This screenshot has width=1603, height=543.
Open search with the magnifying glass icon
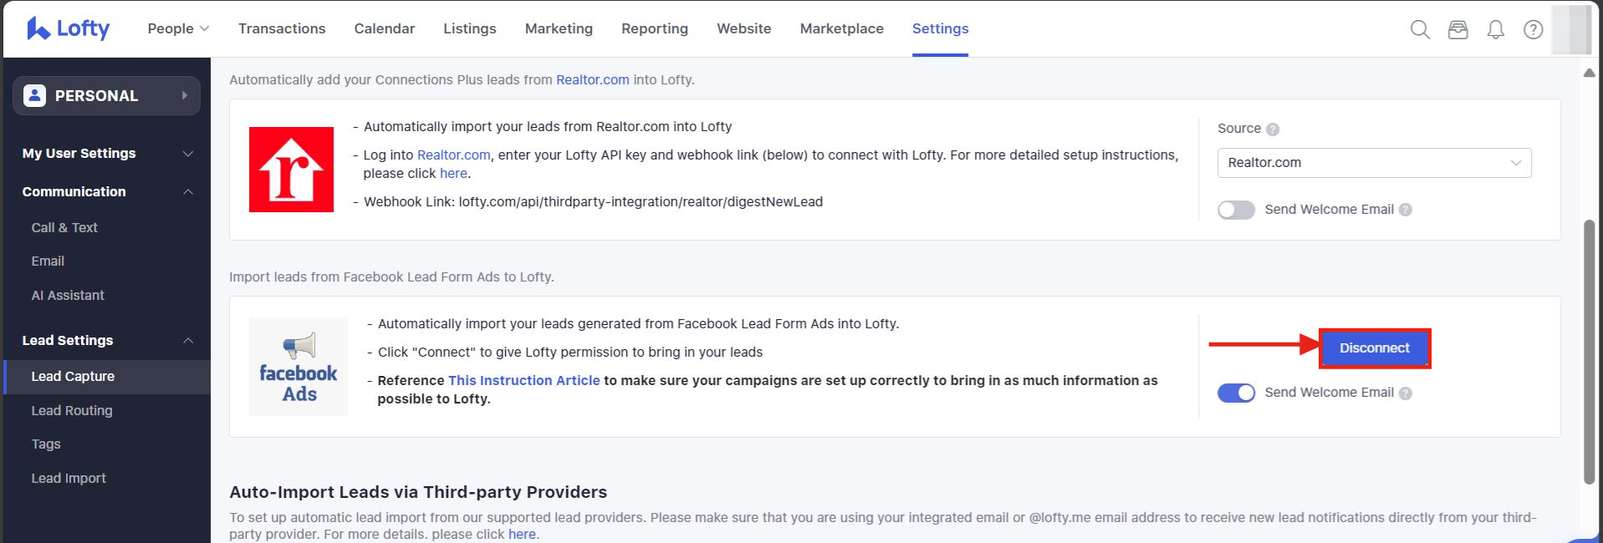(x=1419, y=29)
